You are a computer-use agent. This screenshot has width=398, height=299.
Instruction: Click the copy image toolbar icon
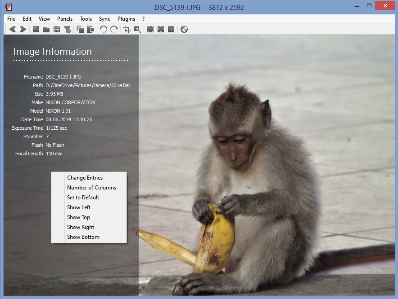80,29
